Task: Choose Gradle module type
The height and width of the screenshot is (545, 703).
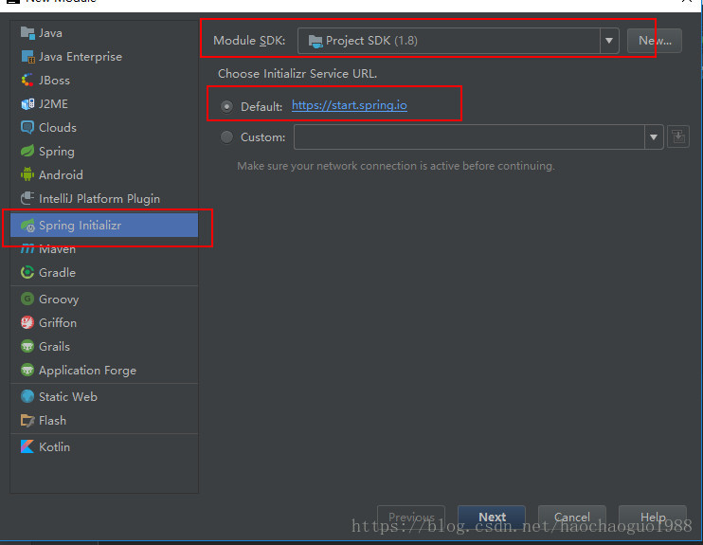Action: pyautogui.click(x=104, y=272)
